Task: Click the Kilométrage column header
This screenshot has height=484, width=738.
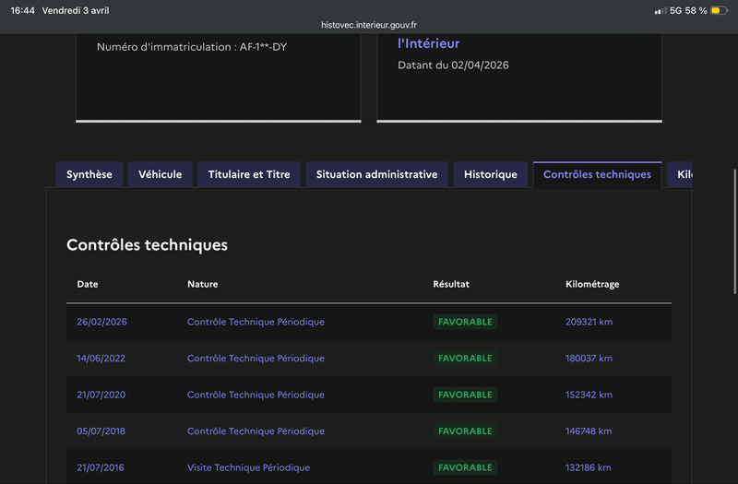Action: click(592, 284)
